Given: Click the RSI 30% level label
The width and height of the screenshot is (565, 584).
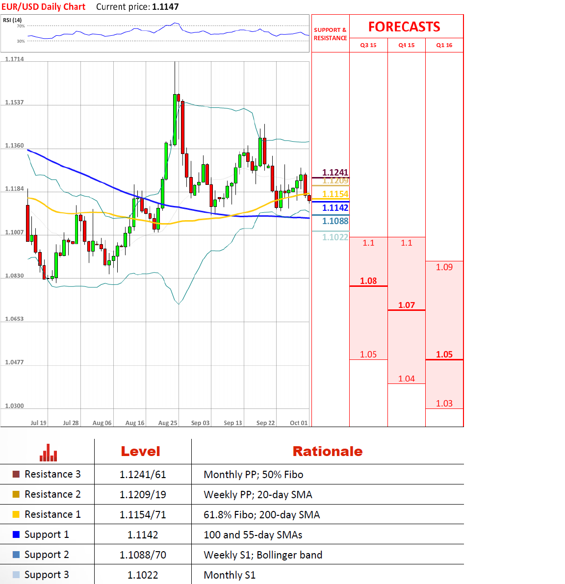Looking at the screenshot, I should pos(21,41).
